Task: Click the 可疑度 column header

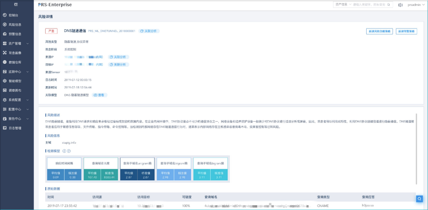Action: tap(187, 197)
